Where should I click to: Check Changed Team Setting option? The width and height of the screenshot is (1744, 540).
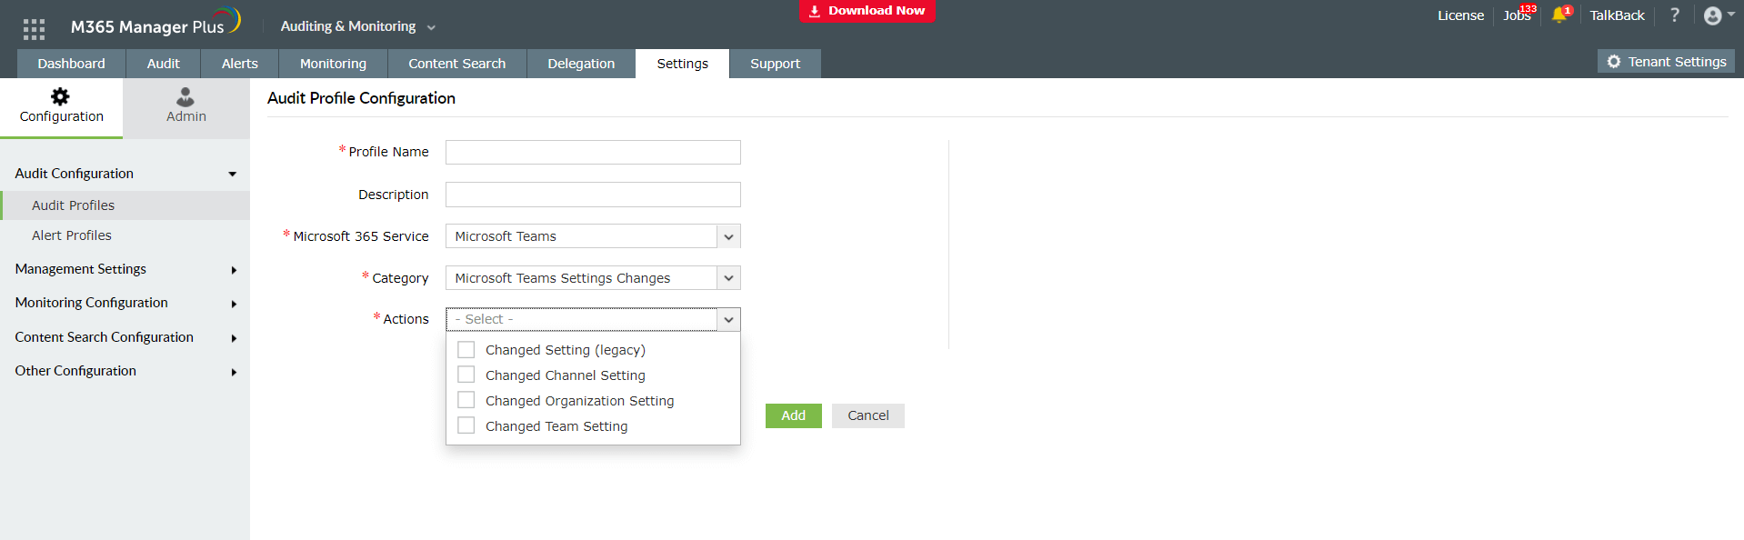(466, 426)
